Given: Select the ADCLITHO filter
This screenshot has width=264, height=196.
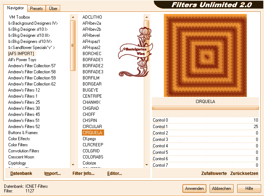Looking at the screenshot, I should pyautogui.click(x=92, y=17).
